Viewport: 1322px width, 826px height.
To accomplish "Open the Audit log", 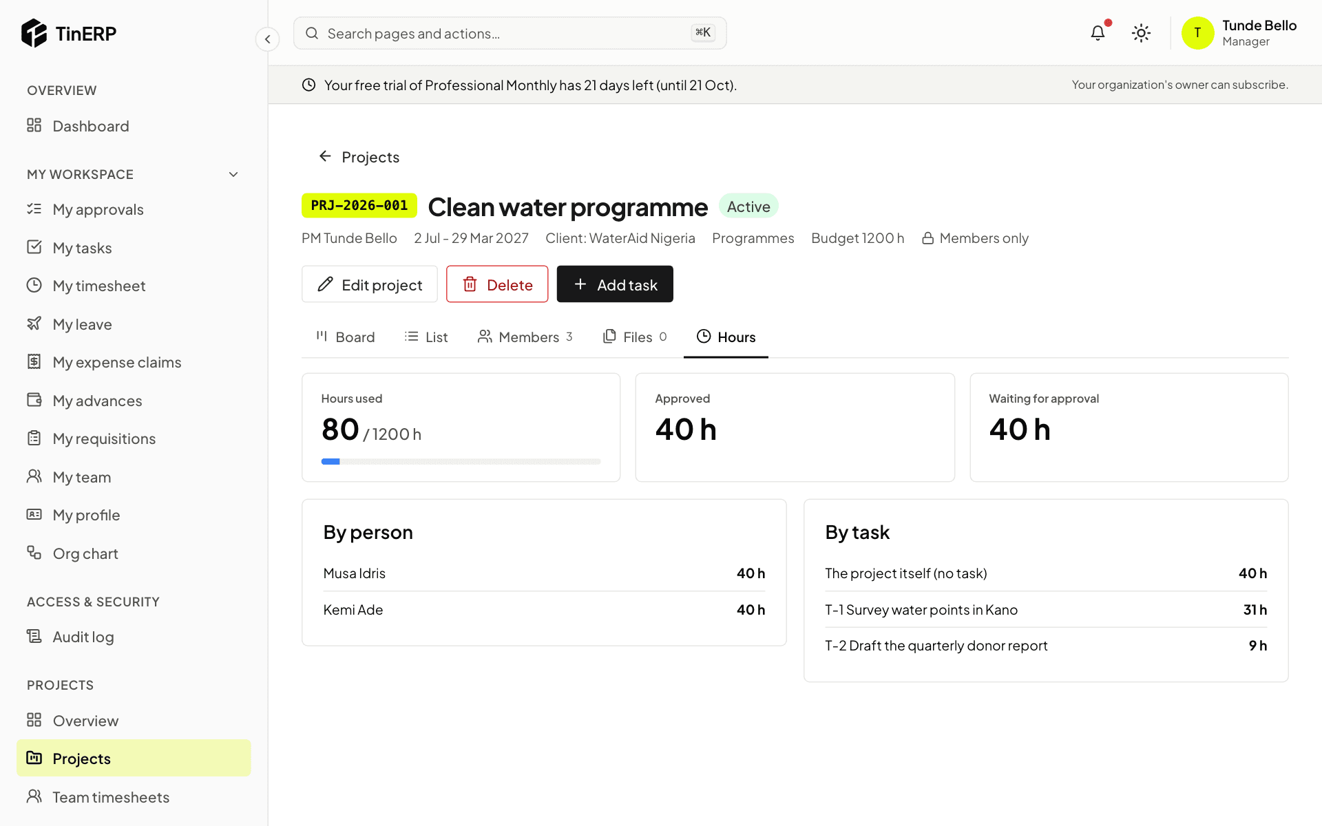I will (x=134, y=637).
